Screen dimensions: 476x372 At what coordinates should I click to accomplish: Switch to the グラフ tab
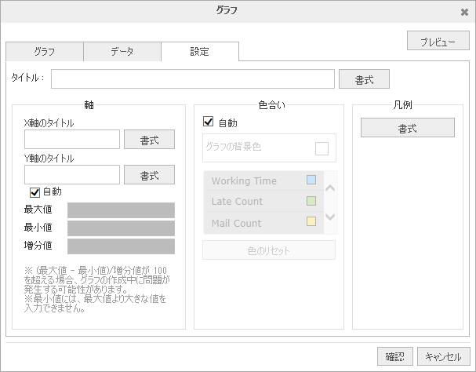tap(44, 52)
